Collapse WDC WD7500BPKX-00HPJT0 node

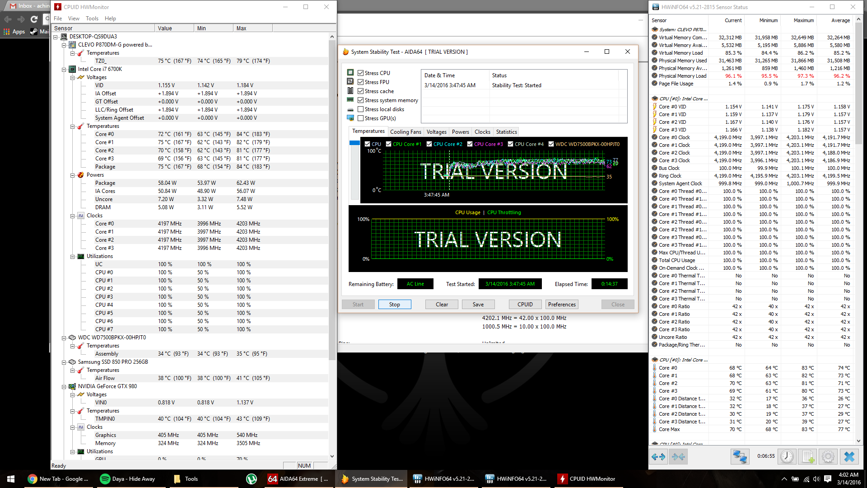64,338
